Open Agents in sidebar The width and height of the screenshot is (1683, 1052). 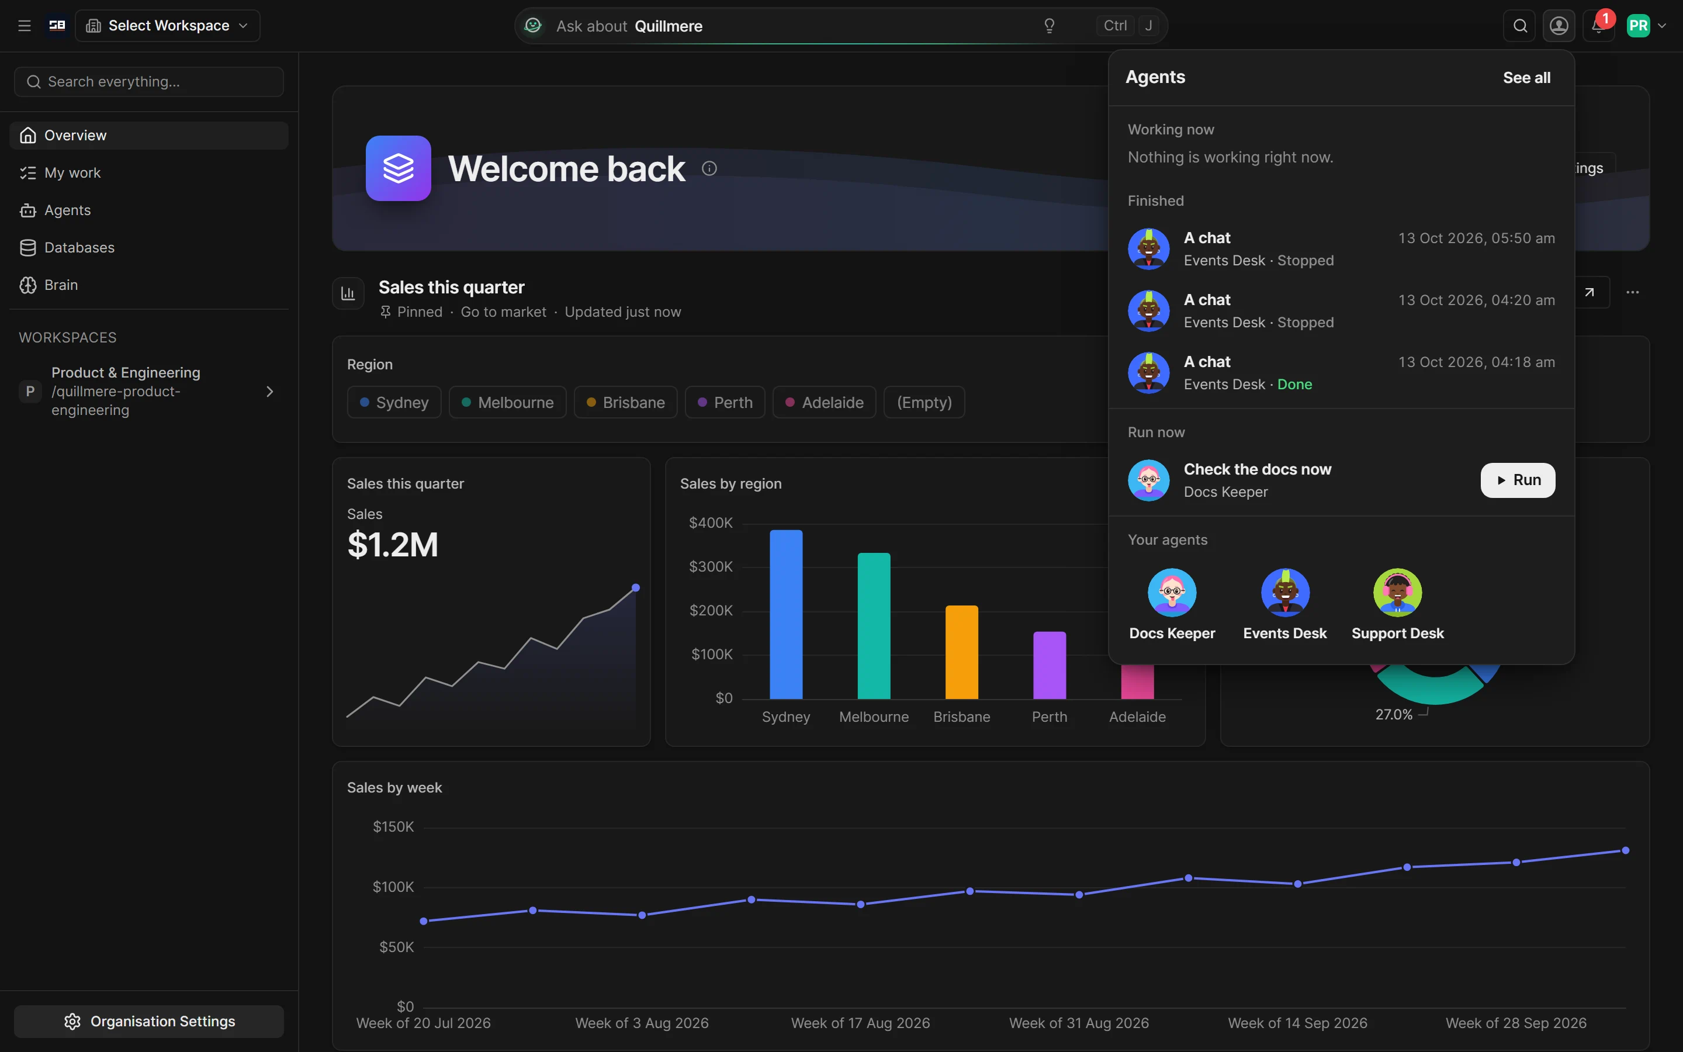(149, 210)
